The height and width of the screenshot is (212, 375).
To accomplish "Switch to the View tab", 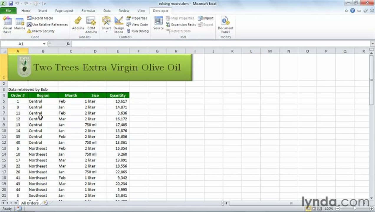I will (141, 11).
